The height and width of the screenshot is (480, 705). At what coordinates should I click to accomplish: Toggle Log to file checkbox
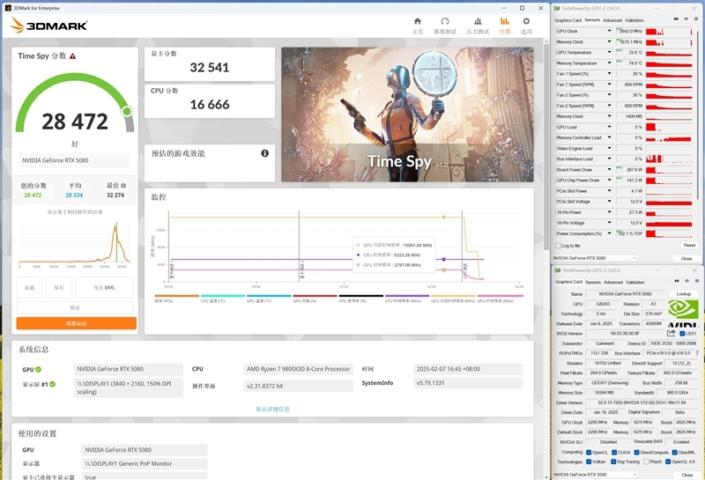(x=559, y=246)
